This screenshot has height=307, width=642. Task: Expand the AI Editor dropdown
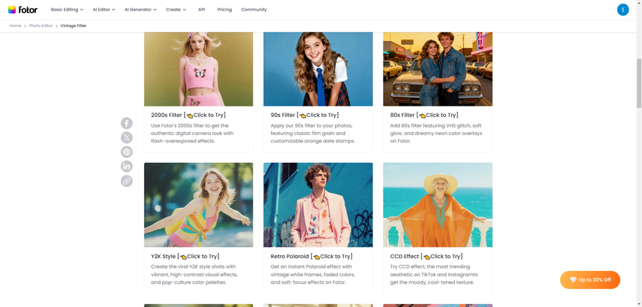tap(104, 10)
